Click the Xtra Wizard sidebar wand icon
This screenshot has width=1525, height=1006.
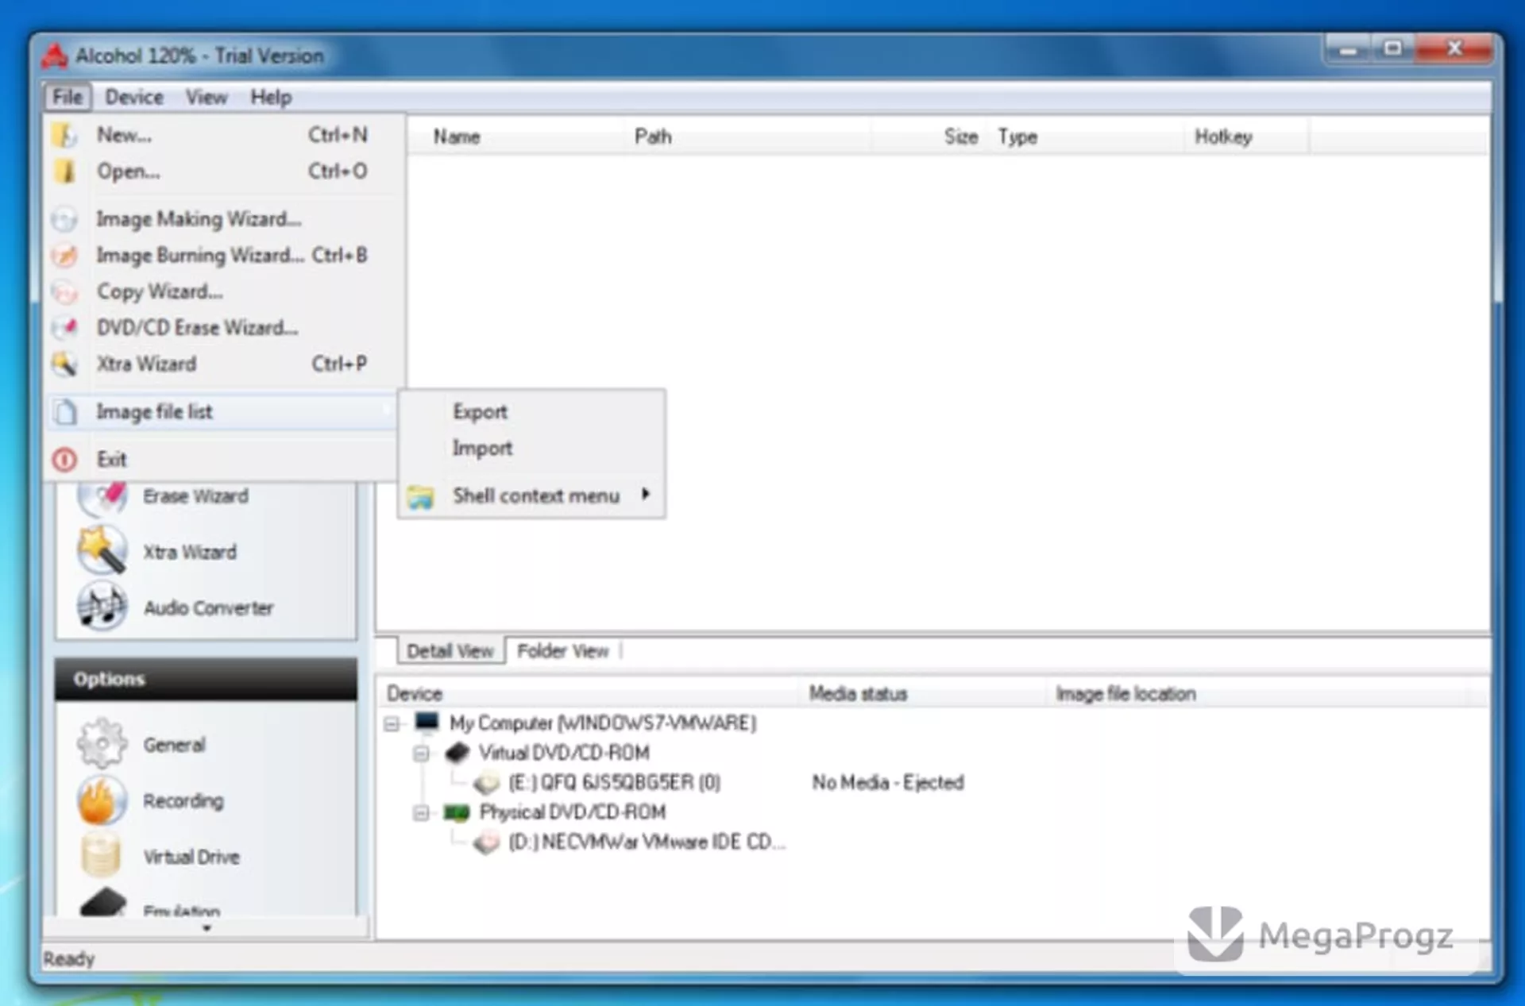click(102, 550)
